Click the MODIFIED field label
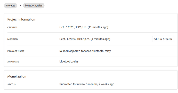This screenshot has height=93, width=178. pos(12,39)
